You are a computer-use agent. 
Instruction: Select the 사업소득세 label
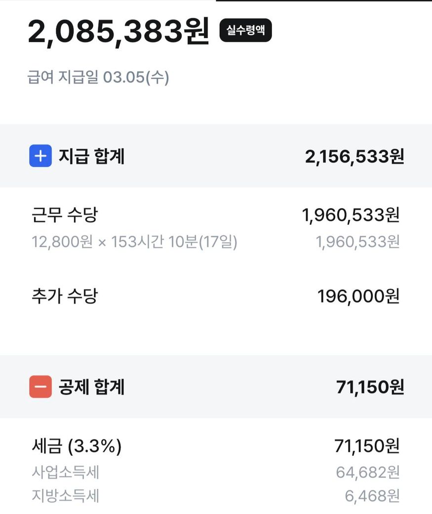(x=66, y=472)
